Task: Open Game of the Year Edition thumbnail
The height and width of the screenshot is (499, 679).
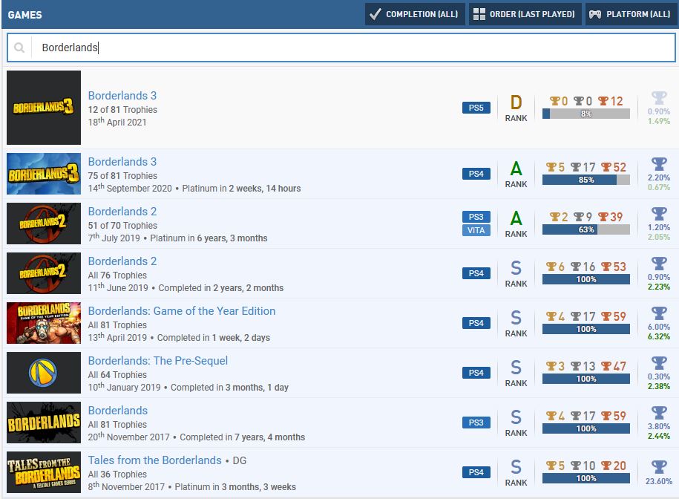Action: (44, 323)
